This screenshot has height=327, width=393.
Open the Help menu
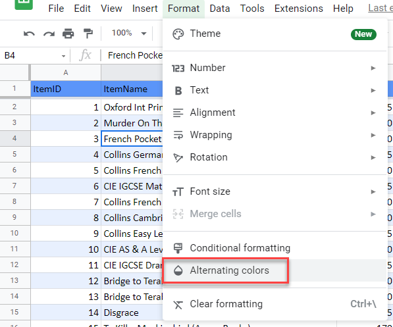click(343, 9)
